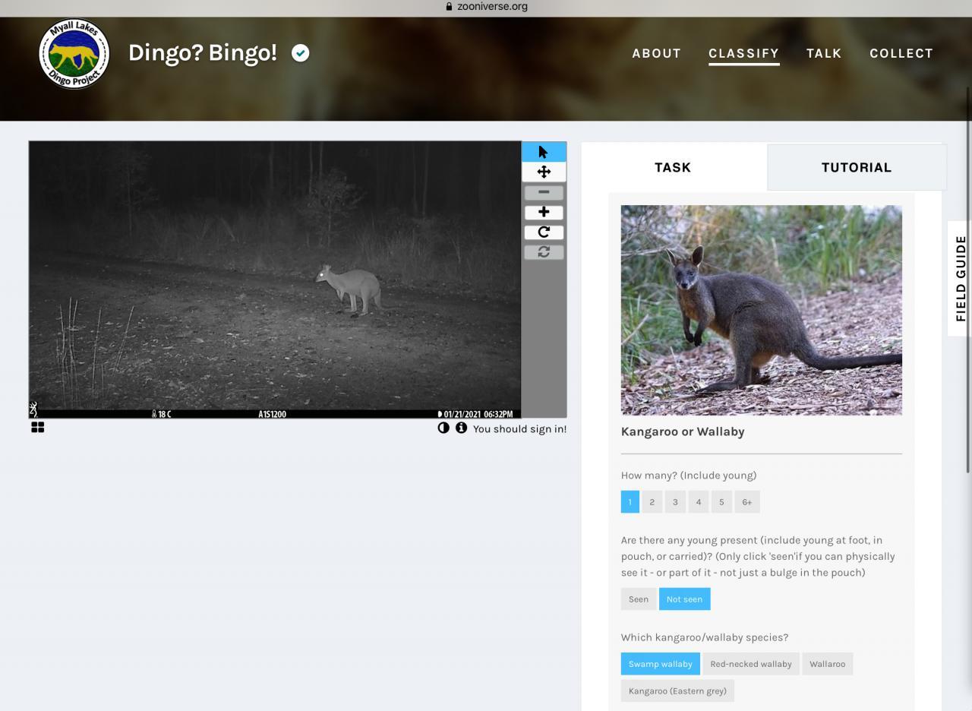Screen dimensions: 972x711
Task: Click the verified checkmark badge beside Dingo? Bingo!
Action: (301, 53)
